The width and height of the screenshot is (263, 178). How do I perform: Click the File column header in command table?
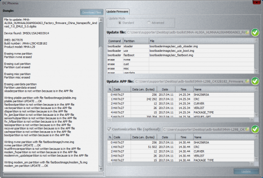(201, 41)
